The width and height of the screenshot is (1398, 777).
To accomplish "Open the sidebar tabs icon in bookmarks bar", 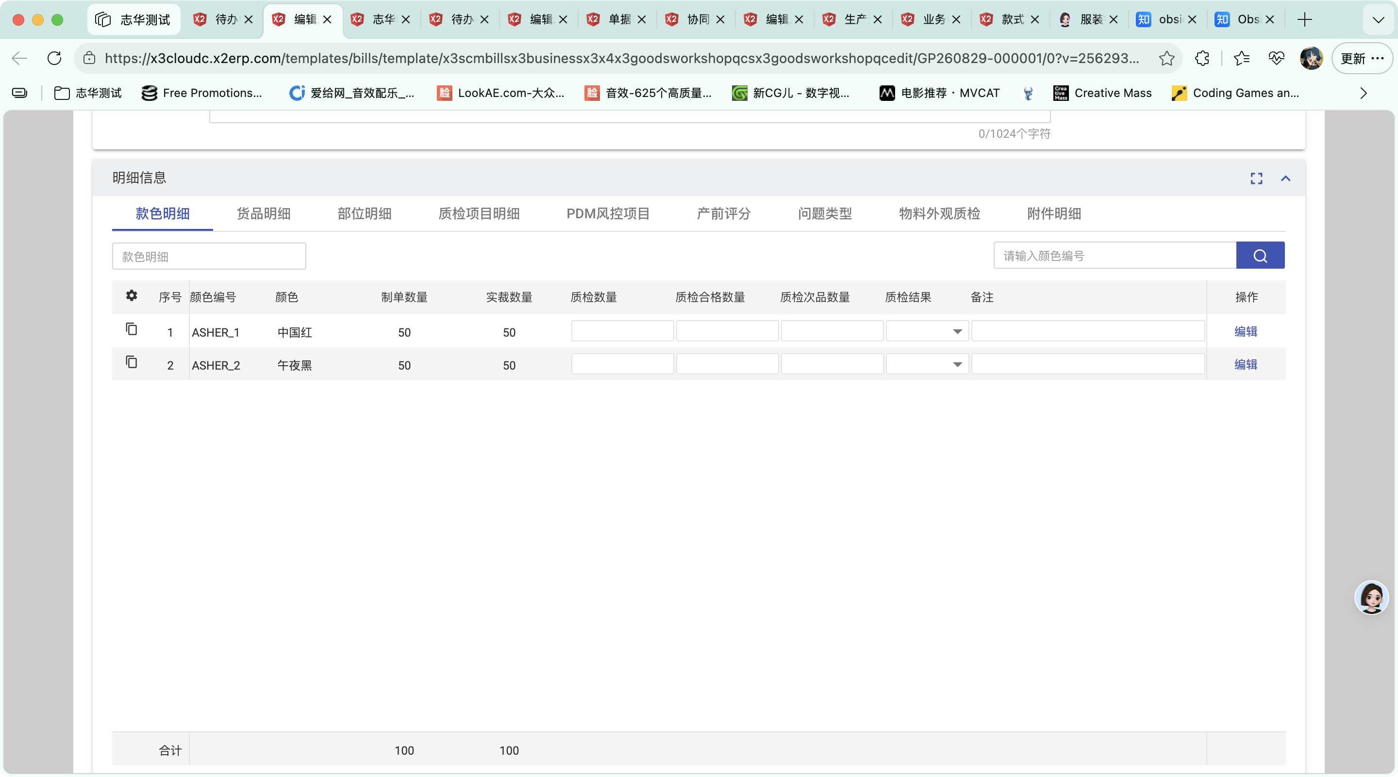I will pyautogui.click(x=19, y=93).
